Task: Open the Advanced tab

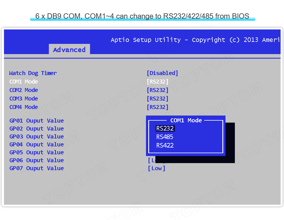Action: 69,49
